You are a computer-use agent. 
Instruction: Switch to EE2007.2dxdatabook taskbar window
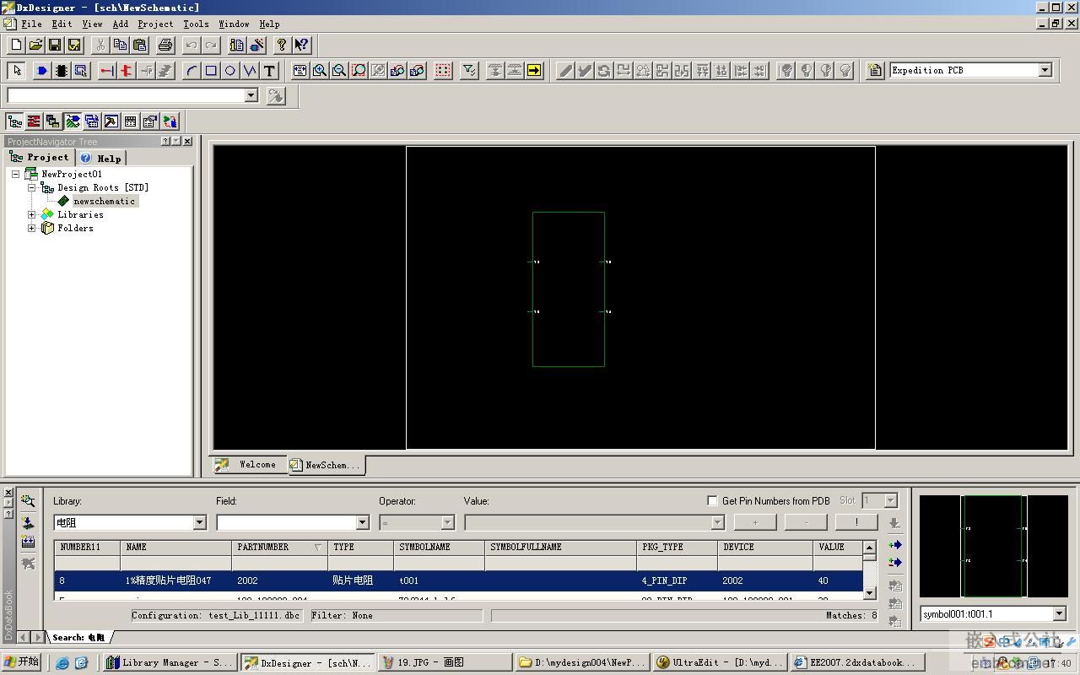856,662
